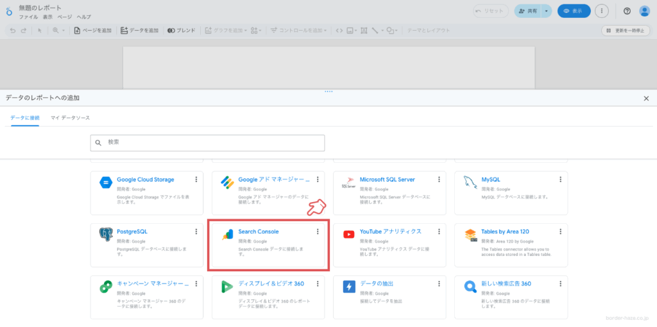Select the line drawing tool
The width and height of the screenshot is (657, 327).
(375, 31)
